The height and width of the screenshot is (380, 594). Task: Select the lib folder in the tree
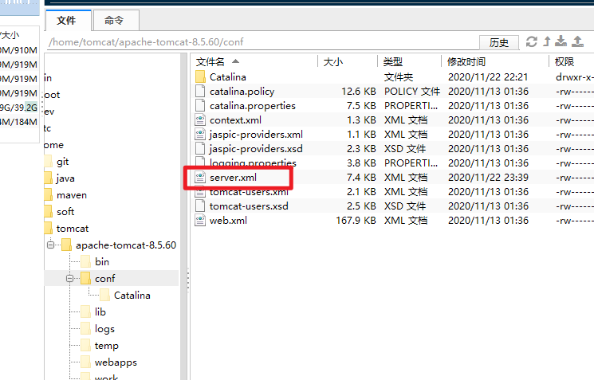[100, 311]
